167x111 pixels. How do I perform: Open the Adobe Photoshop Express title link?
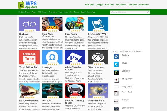73,68
